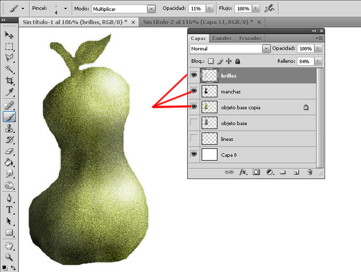Screen dimensions: 361x272
Task: Click the brush Opacidad 11% field
Action: [x=197, y=9]
